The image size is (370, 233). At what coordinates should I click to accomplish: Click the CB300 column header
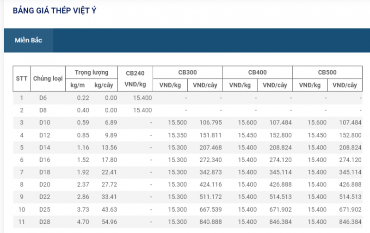(x=187, y=73)
